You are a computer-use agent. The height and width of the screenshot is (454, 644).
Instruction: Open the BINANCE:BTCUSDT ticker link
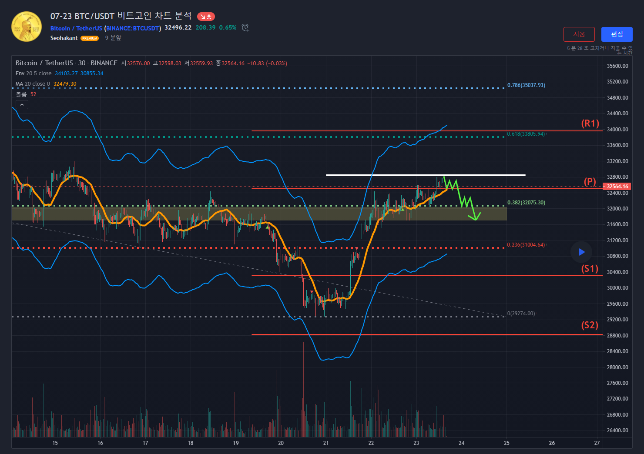click(x=133, y=28)
